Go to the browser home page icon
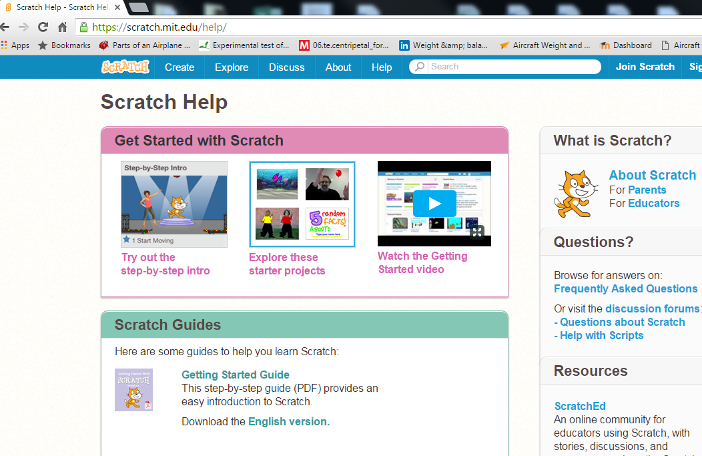Screen dimensions: 702x456 click(x=63, y=27)
